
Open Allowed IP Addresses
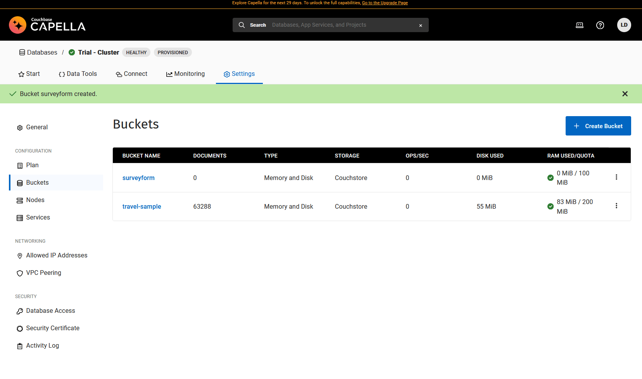coord(57,256)
